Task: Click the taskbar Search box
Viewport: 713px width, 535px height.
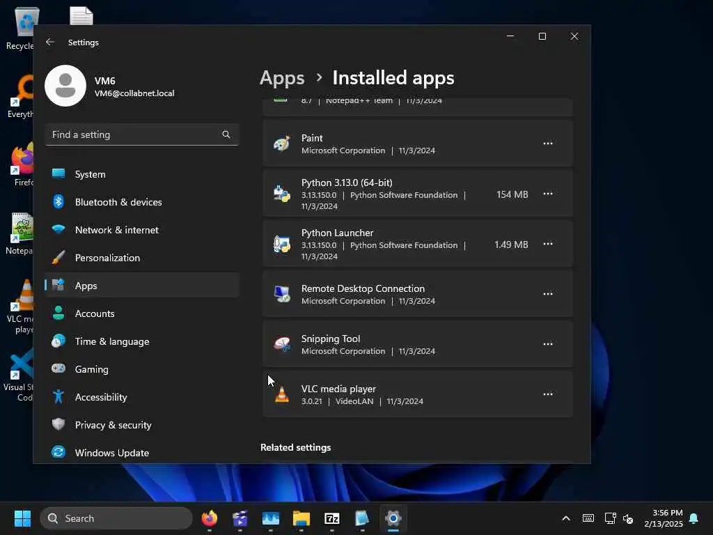Action: pyautogui.click(x=116, y=518)
